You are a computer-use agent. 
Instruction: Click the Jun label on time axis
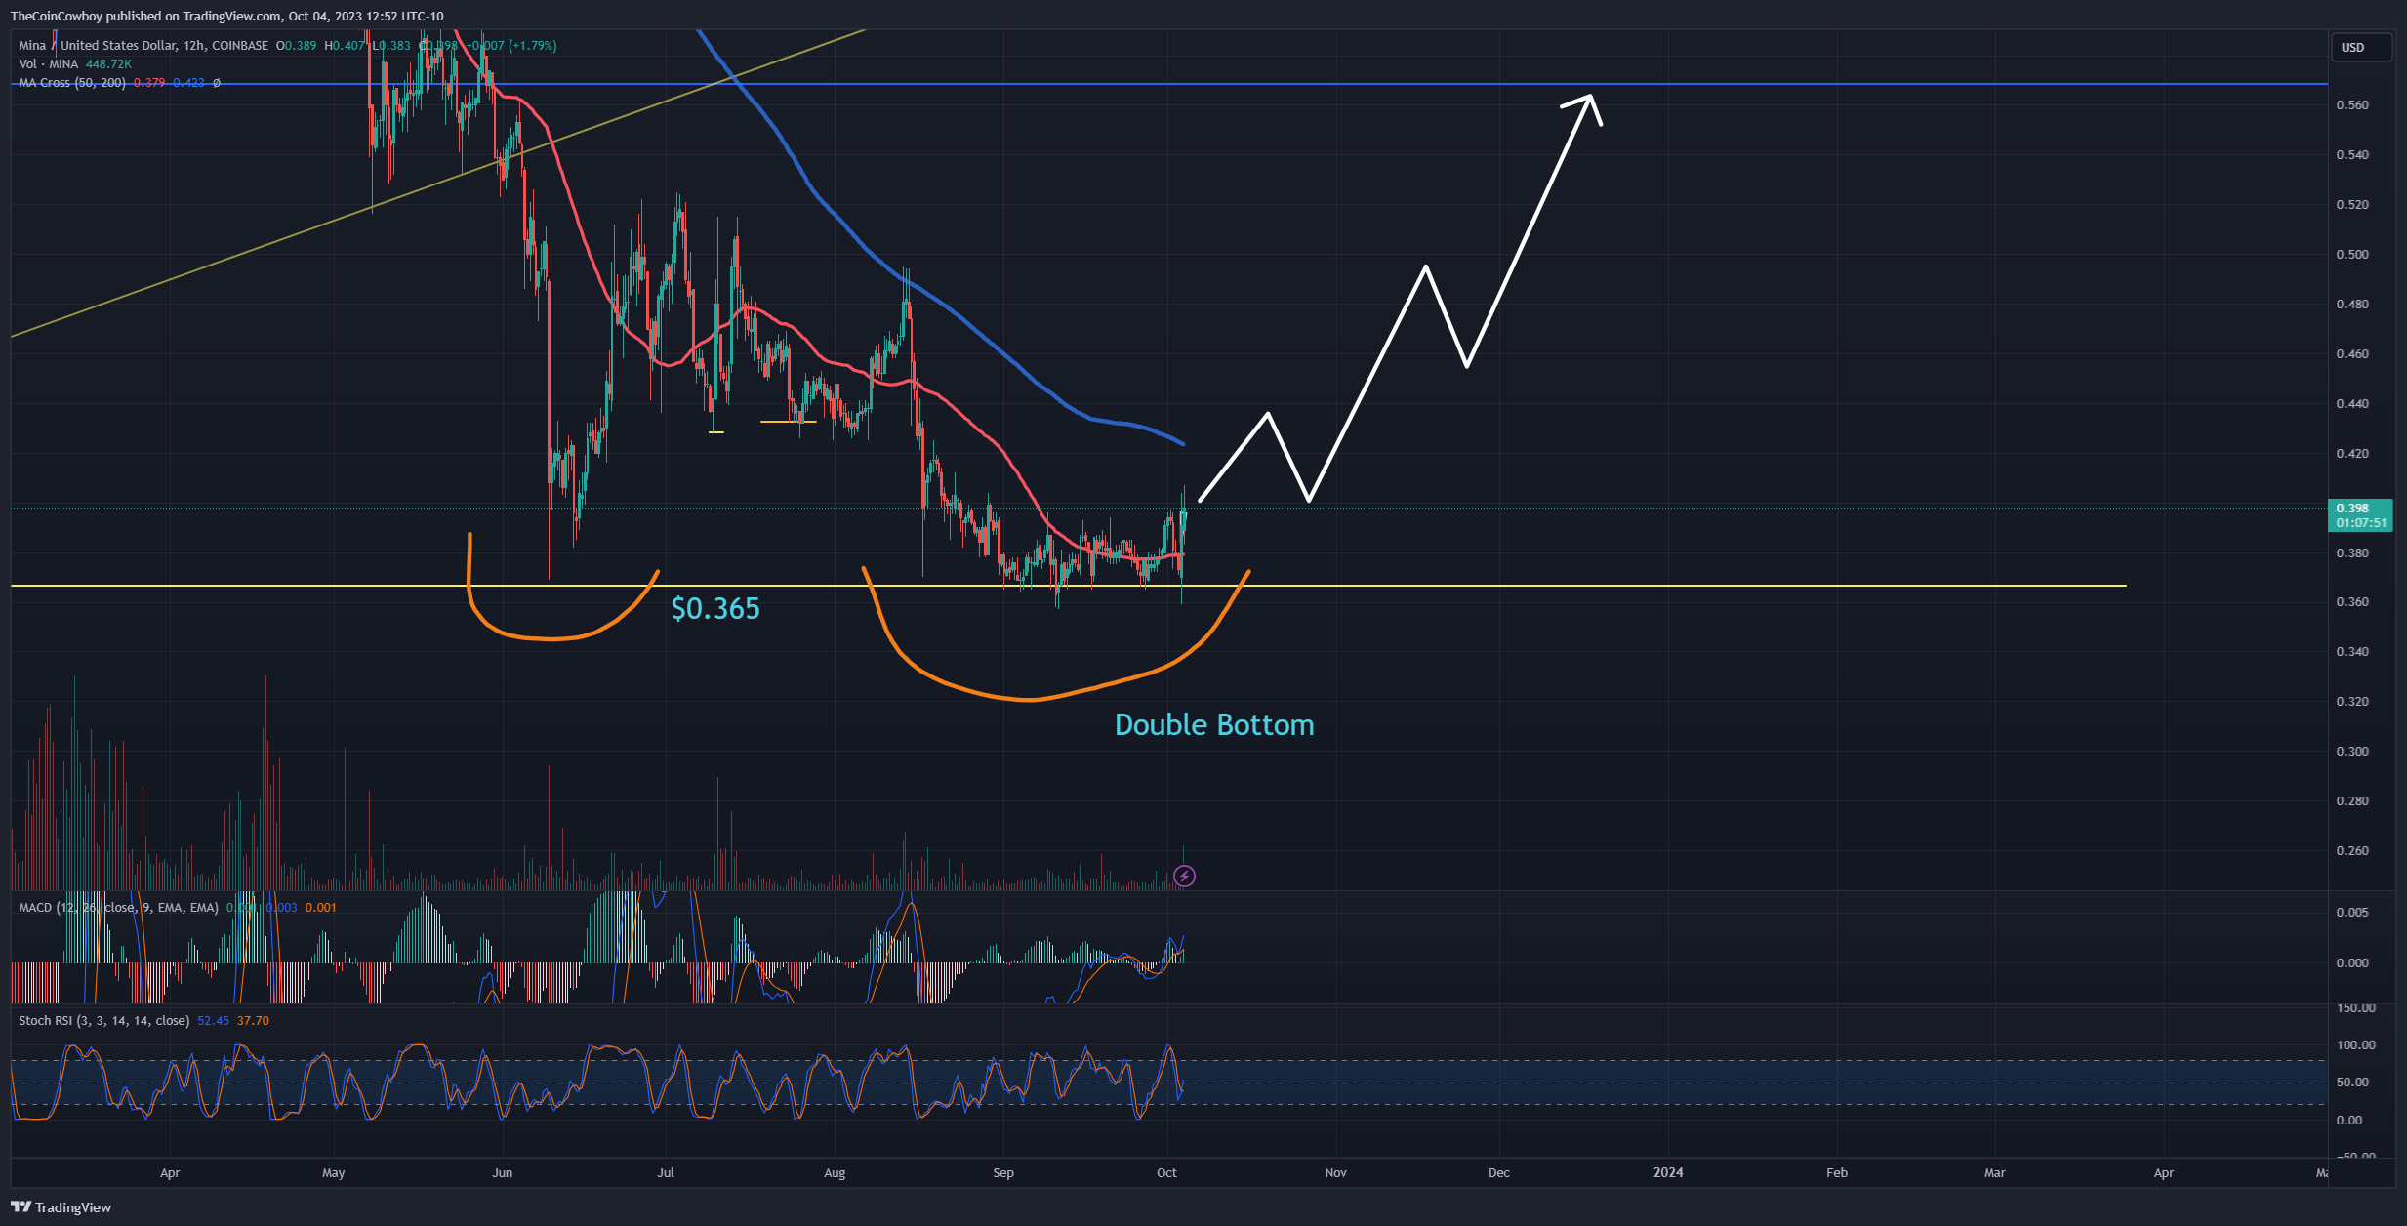point(502,1172)
